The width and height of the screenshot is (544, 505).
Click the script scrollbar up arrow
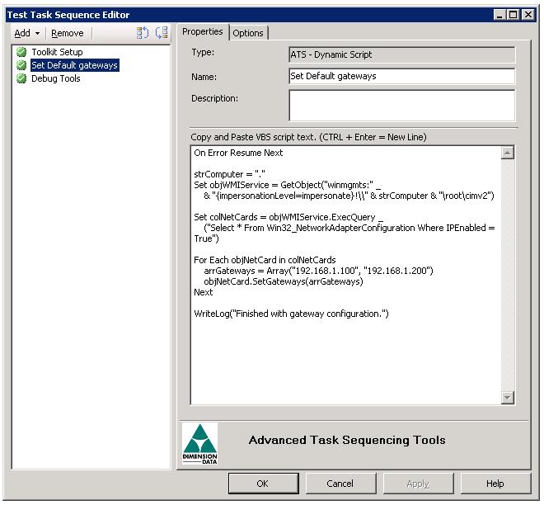(508, 153)
